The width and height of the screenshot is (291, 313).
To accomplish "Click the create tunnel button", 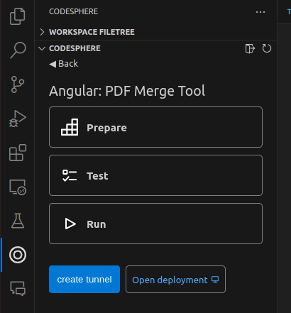I will point(84,280).
